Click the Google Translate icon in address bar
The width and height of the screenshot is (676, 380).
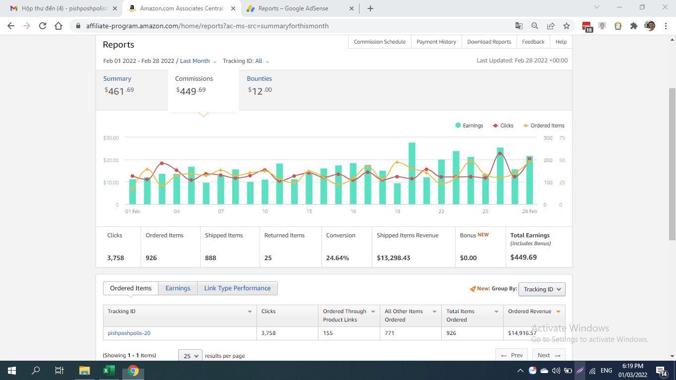519,26
